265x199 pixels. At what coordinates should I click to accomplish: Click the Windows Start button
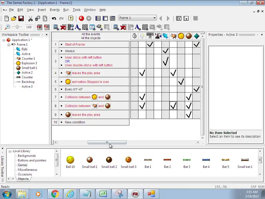point(7,194)
